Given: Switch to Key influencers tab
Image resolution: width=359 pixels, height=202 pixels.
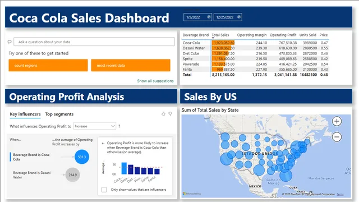Looking at the screenshot, I should (x=25, y=114).
